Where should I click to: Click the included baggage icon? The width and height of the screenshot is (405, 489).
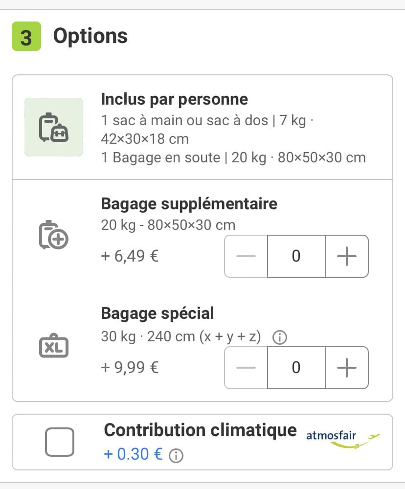54,127
